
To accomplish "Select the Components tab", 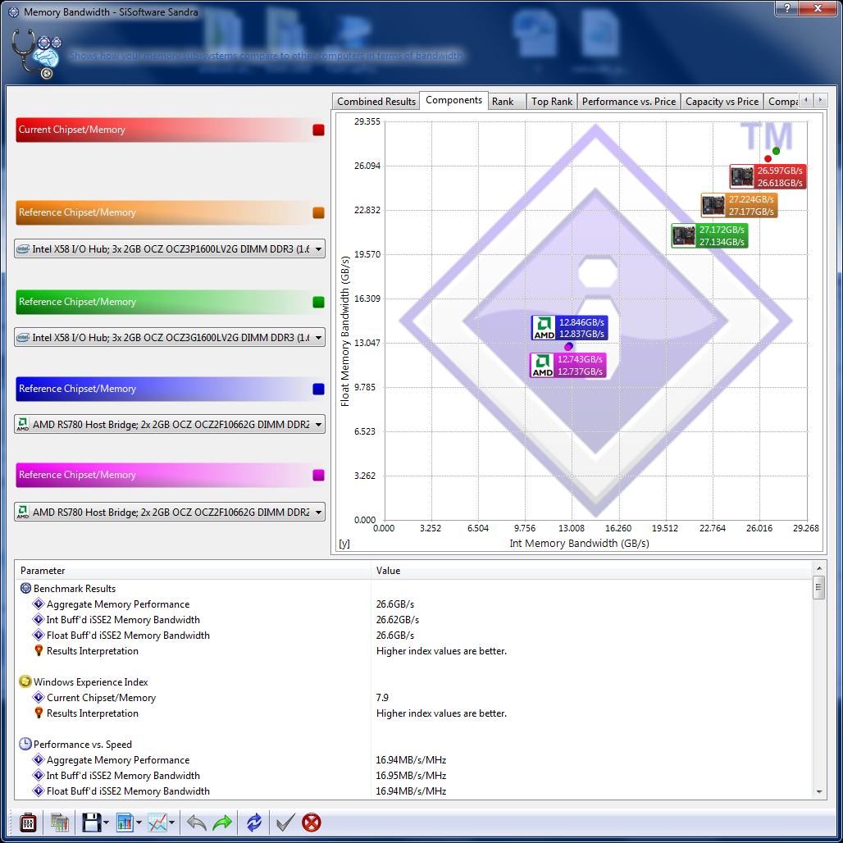I will [453, 101].
